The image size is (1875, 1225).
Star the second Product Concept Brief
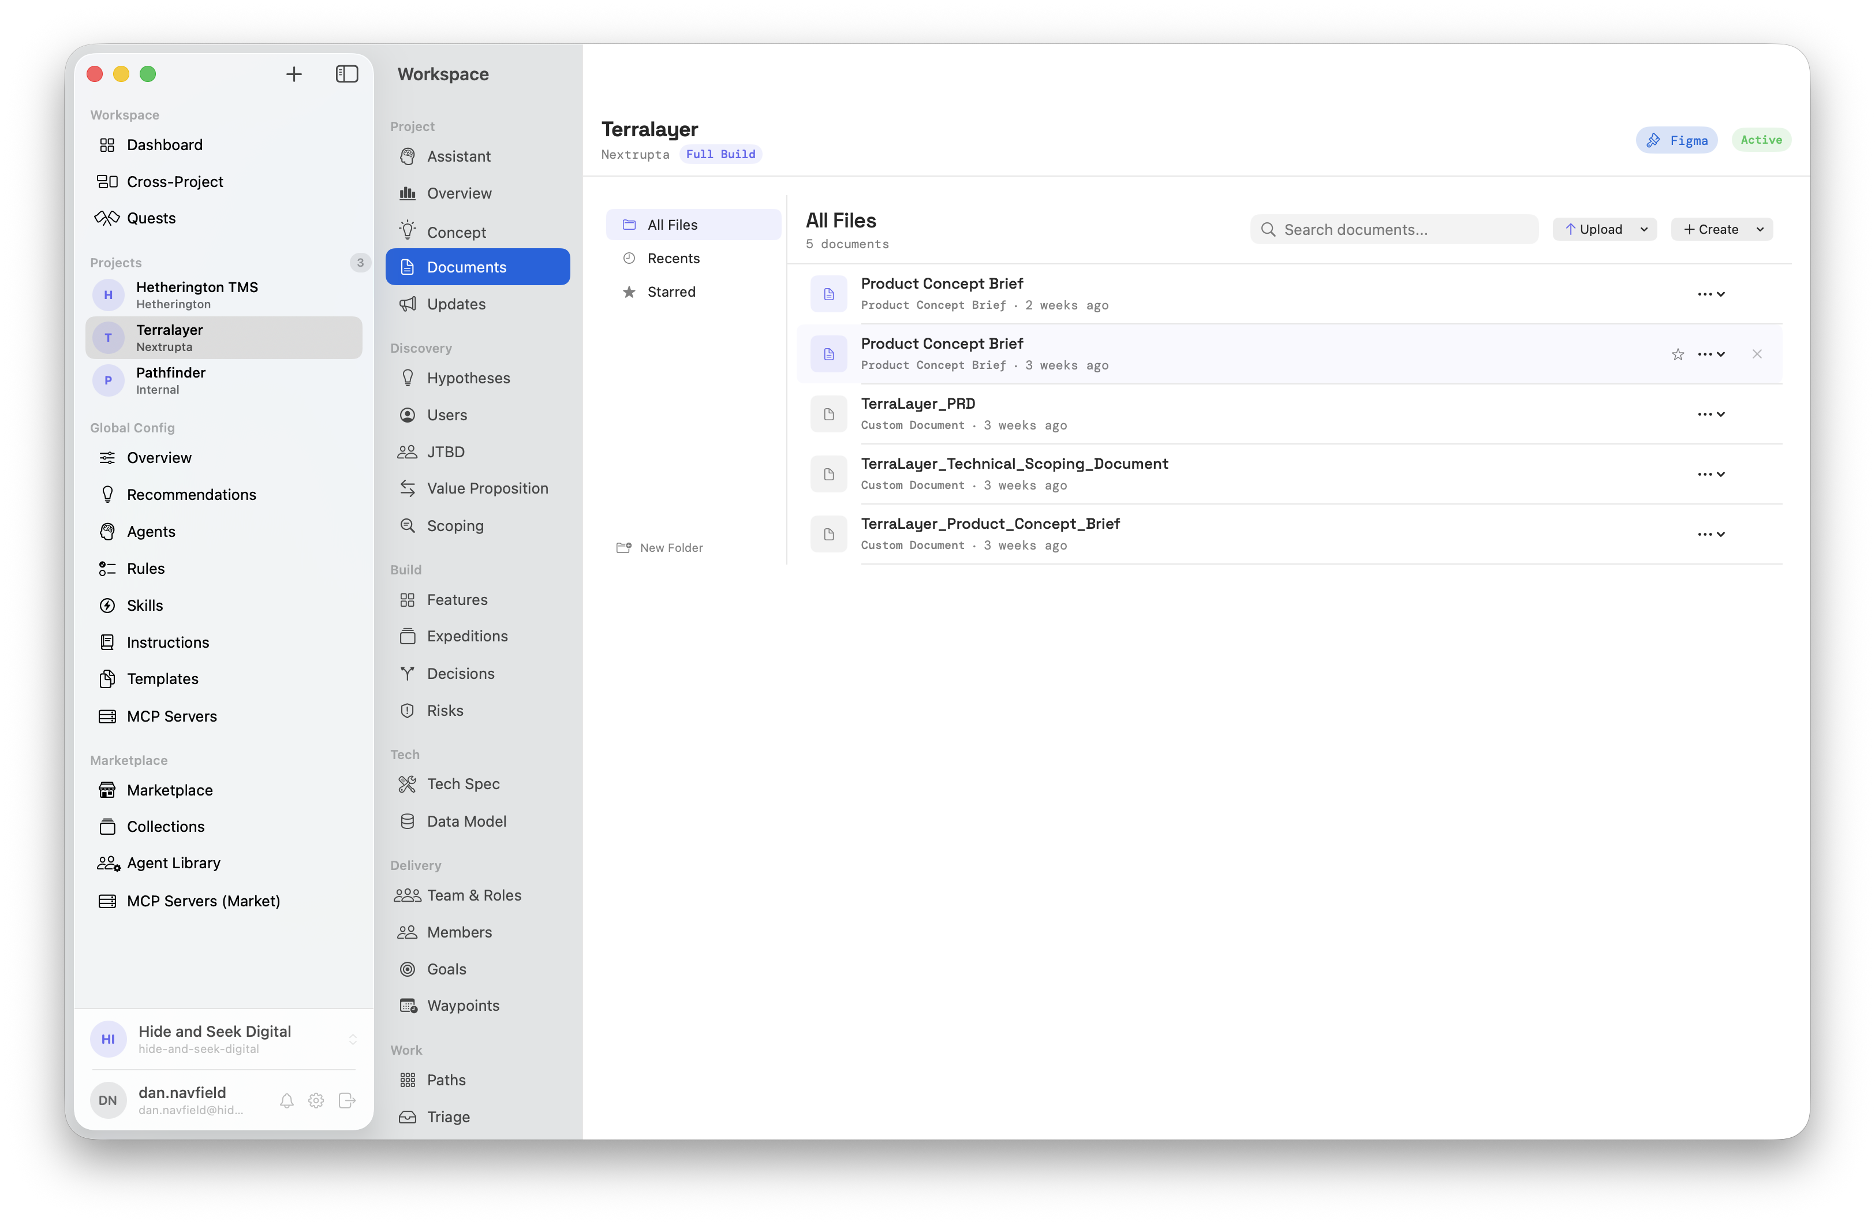tap(1677, 354)
